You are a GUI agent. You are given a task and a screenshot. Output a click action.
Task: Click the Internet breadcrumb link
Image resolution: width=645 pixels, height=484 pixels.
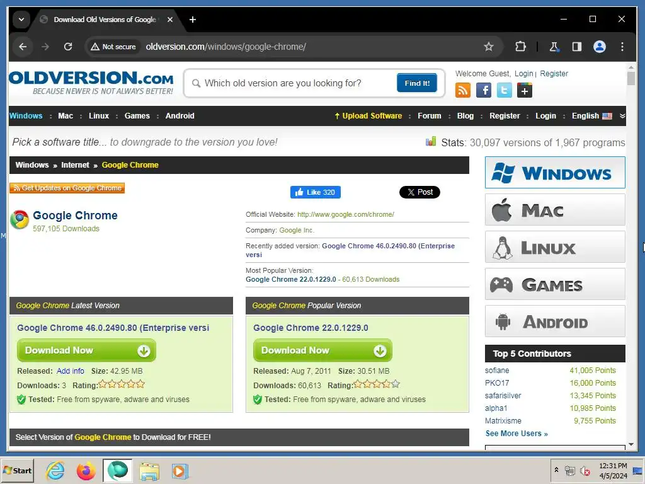(75, 165)
